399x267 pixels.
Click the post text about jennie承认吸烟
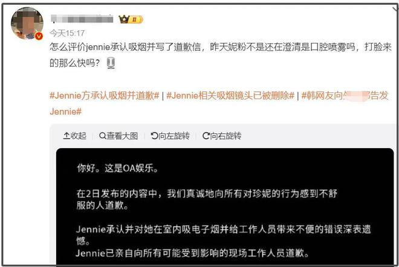tap(221, 55)
